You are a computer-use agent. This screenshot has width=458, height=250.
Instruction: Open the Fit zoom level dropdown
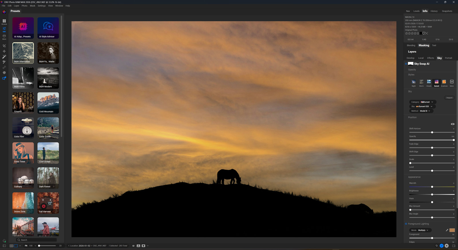[35, 246]
